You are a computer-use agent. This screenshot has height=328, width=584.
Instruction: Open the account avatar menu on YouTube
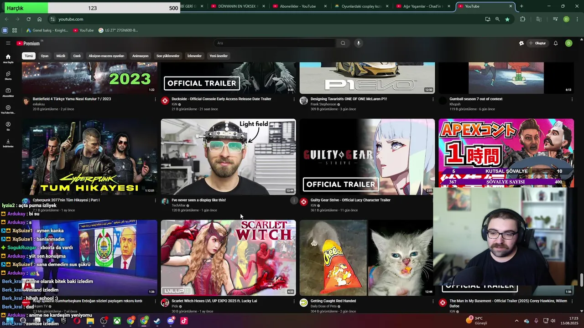(568, 43)
